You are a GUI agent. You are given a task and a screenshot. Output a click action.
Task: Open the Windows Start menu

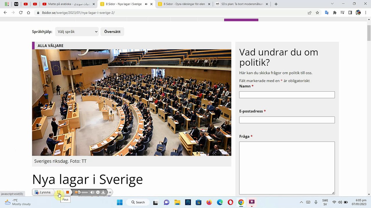pyautogui.click(x=120, y=202)
